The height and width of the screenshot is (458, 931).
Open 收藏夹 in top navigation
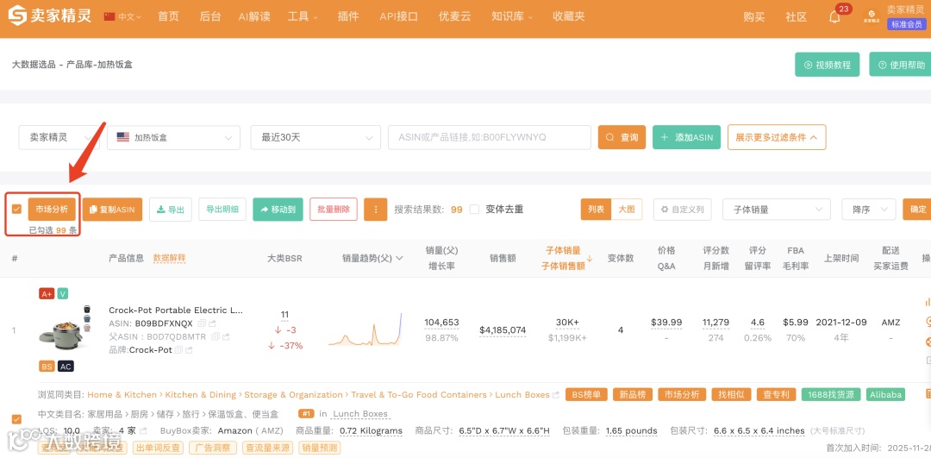pos(568,16)
